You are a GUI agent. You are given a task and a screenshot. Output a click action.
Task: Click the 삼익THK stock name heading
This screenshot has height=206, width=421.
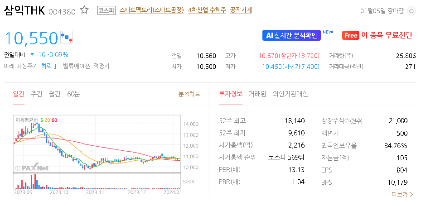coord(24,11)
